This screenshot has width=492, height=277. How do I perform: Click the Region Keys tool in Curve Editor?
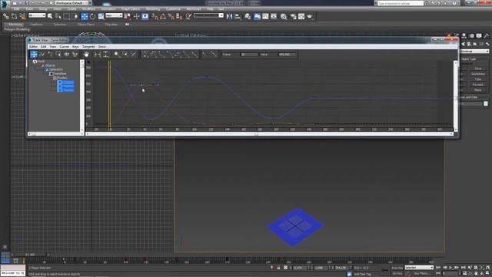coord(58,55)
